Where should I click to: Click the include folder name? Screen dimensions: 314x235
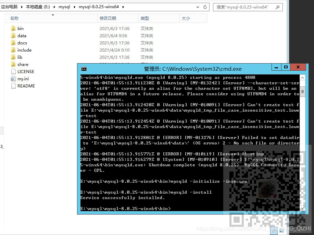click(24, 50)
